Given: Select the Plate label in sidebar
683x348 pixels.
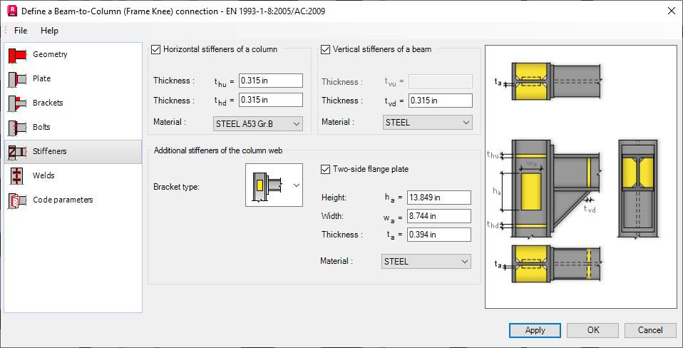Looking at the screenshot, I should click(x=42, y=79).
